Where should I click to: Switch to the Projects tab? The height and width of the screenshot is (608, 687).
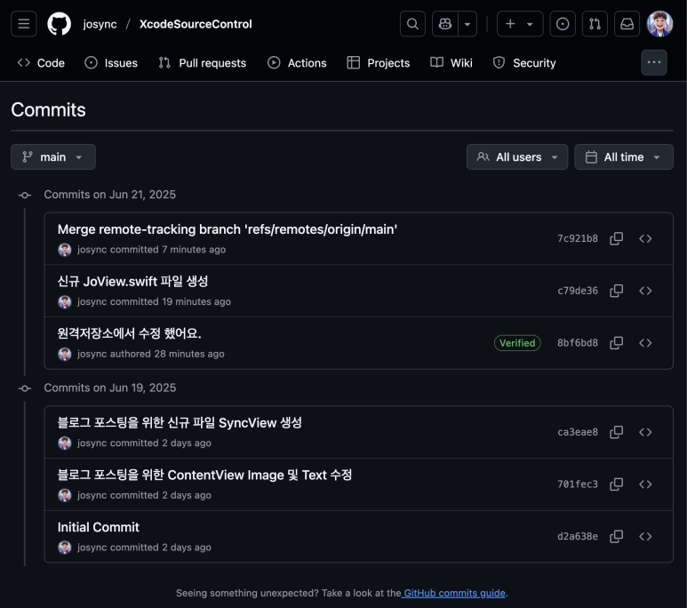pyautogui.click(x=379, y=63)
